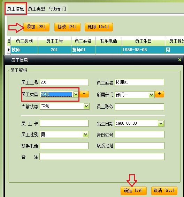Close the 员工信息 dialog with green X
184x197 pixels.
[x=180, y=60]
